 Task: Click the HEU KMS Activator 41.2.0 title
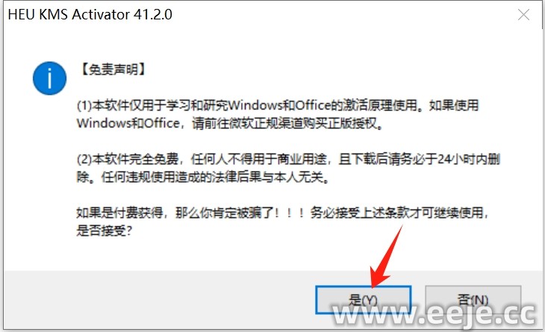(90, 15)
